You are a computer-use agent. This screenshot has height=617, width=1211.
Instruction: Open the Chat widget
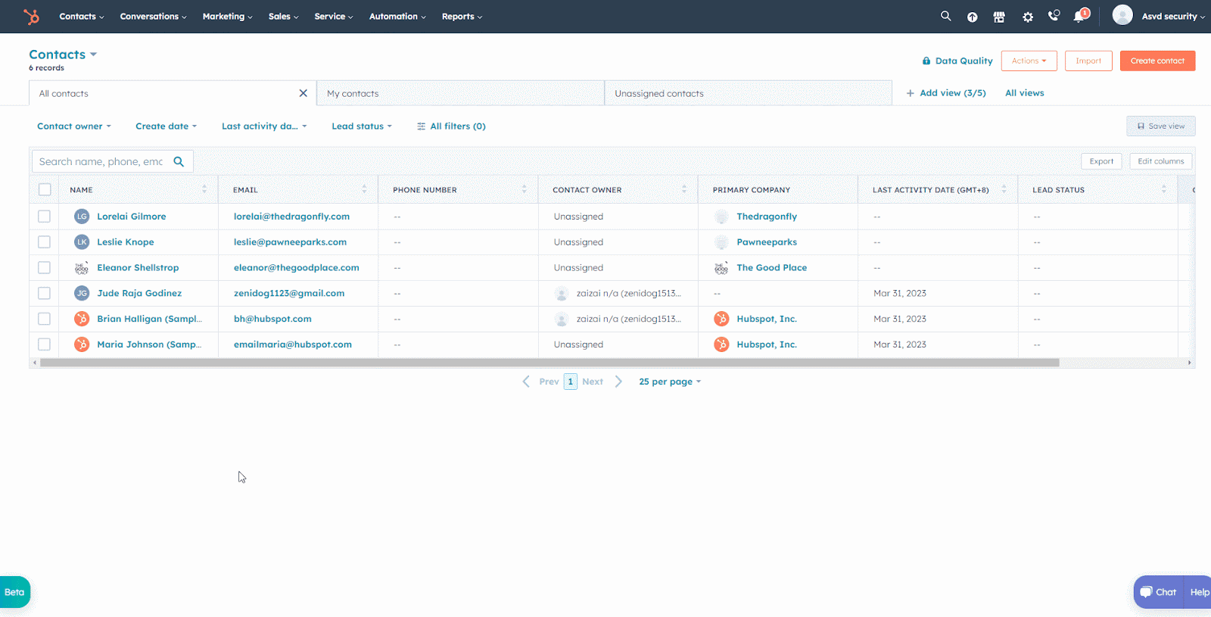pos(1159,592)
